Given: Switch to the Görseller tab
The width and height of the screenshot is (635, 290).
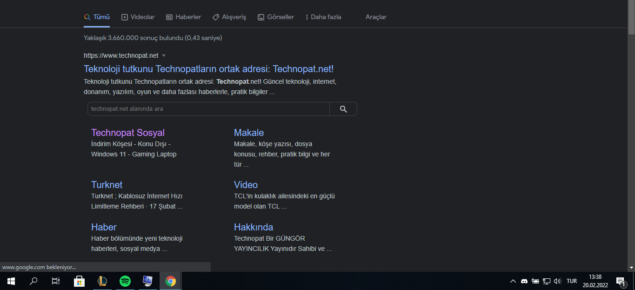Looking at the screenshot, I should 275,17.
